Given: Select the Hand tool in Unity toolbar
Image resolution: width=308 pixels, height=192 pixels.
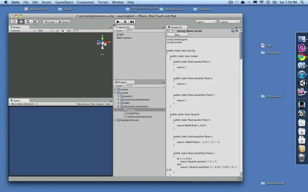Looking at the screenshot, I should pos(14,22).
